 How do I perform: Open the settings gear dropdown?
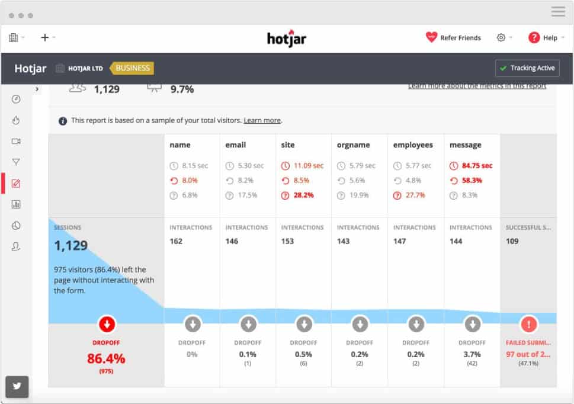tap(504, 37)
